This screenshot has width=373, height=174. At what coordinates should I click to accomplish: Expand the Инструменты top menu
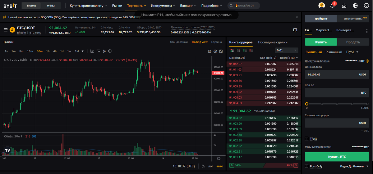(x=163, y=6)
